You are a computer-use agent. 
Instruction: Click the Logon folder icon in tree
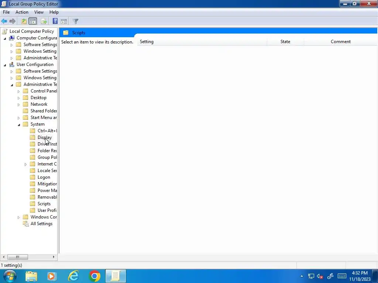point(32,177)
